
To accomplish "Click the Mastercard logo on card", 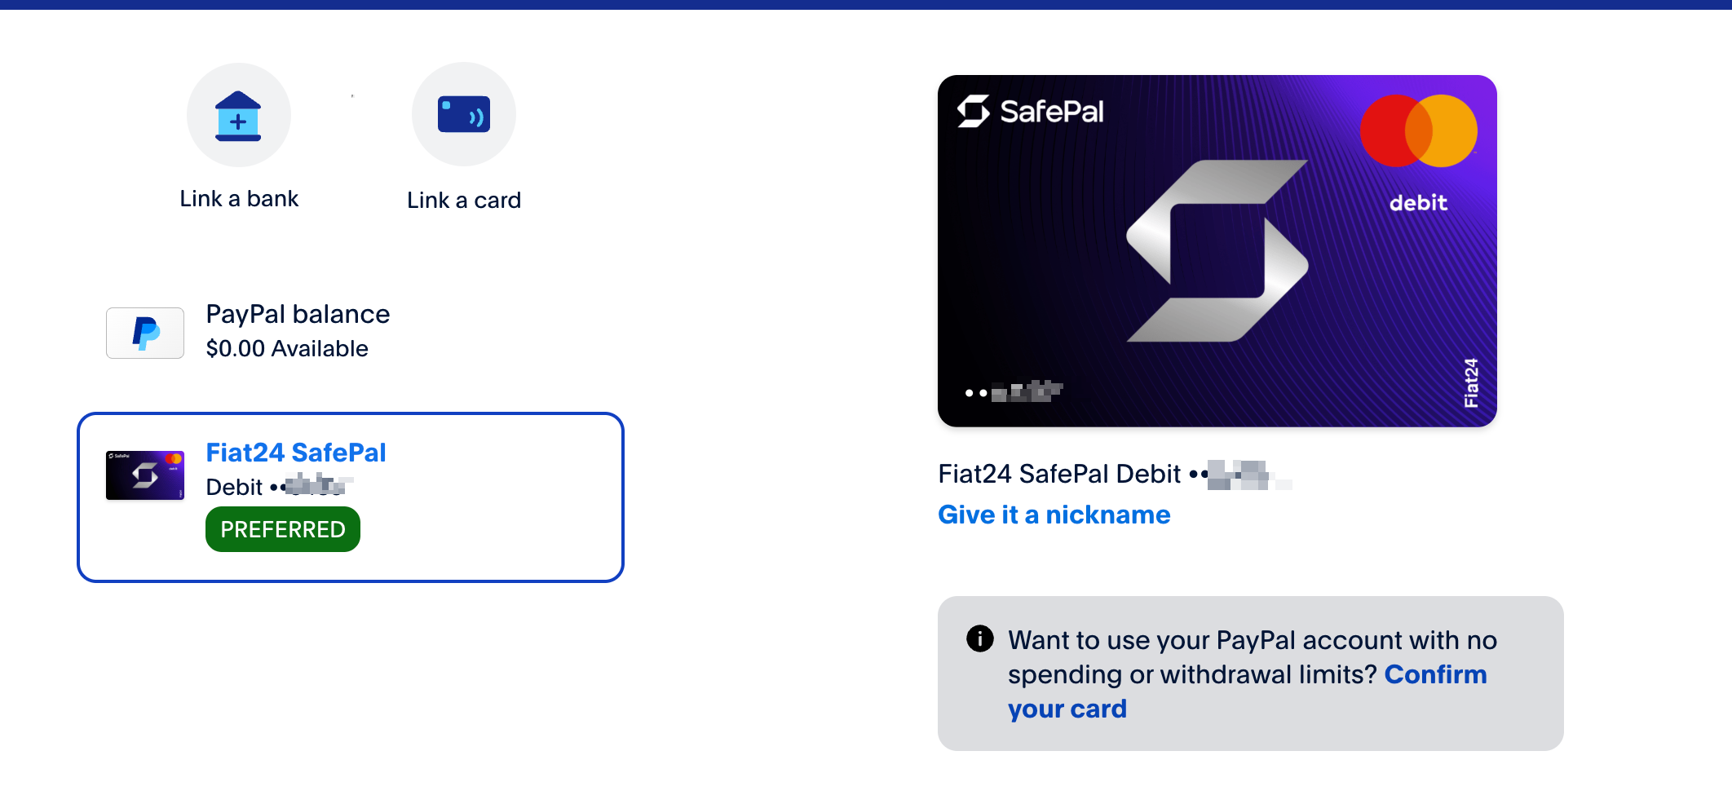I will pos(1418,131).
